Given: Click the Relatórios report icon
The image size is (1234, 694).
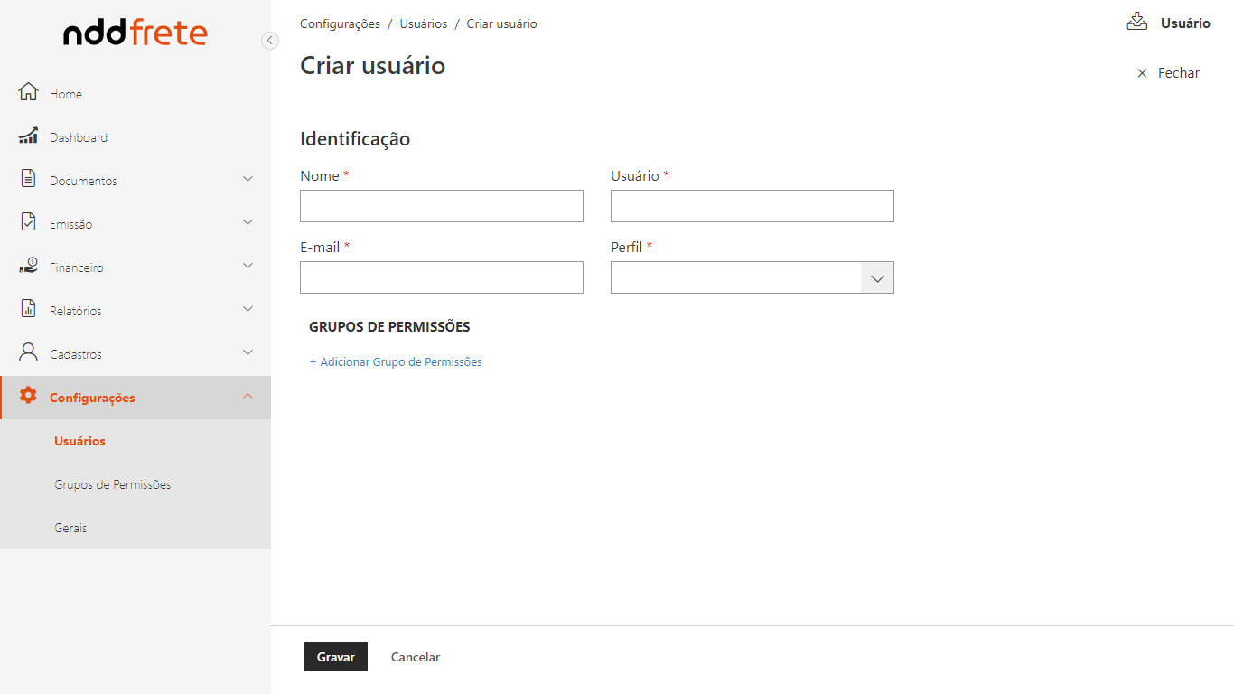Looking at the screenshot, I should click(x=28, y=309).
